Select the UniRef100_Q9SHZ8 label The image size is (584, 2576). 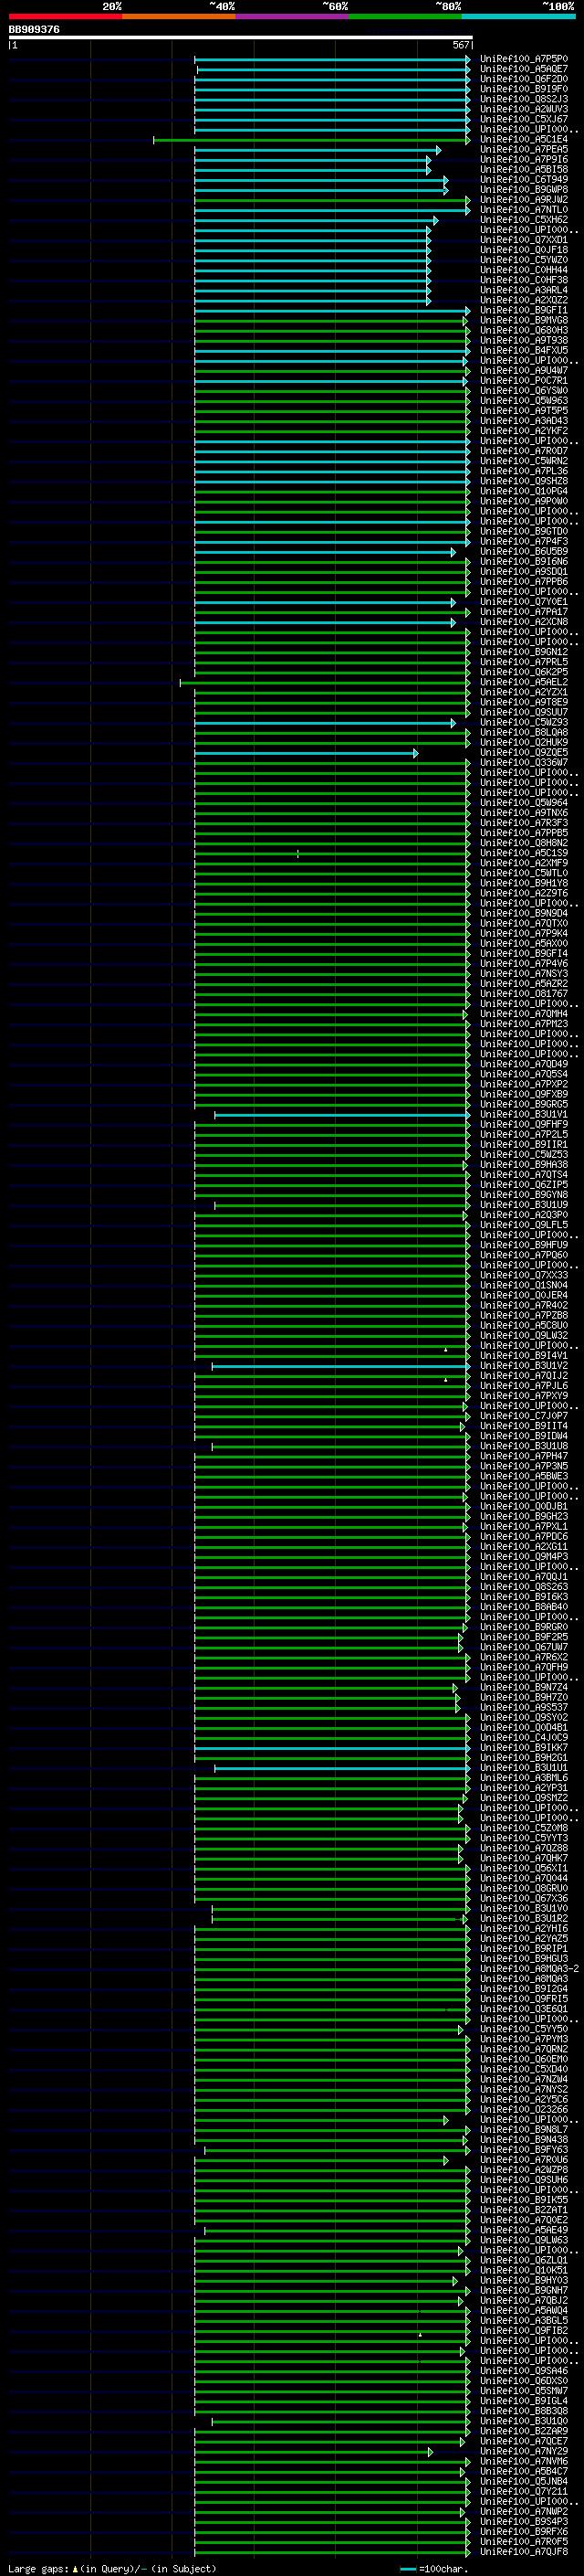523,481
